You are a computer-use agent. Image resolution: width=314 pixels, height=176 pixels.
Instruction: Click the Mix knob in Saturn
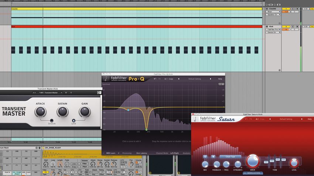click(x=205, y=164)
